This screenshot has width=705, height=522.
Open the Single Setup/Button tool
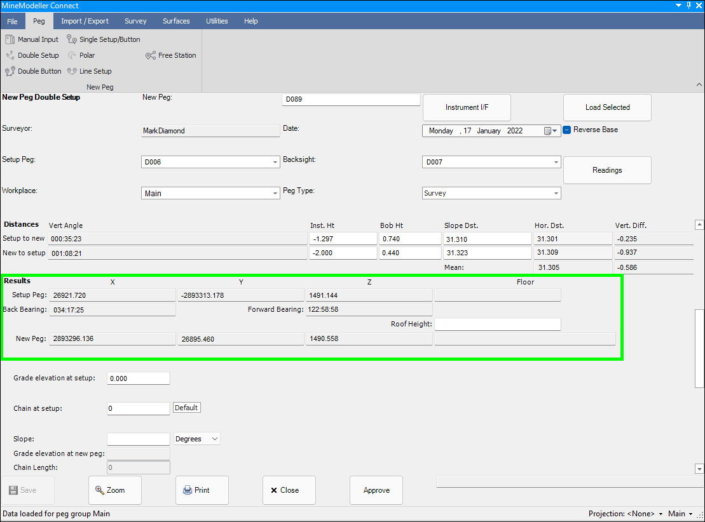click(103, 39)
